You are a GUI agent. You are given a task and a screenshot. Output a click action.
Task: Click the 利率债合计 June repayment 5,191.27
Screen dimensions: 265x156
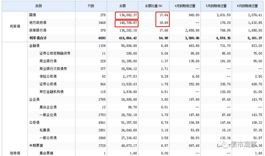tap(255, 38)
